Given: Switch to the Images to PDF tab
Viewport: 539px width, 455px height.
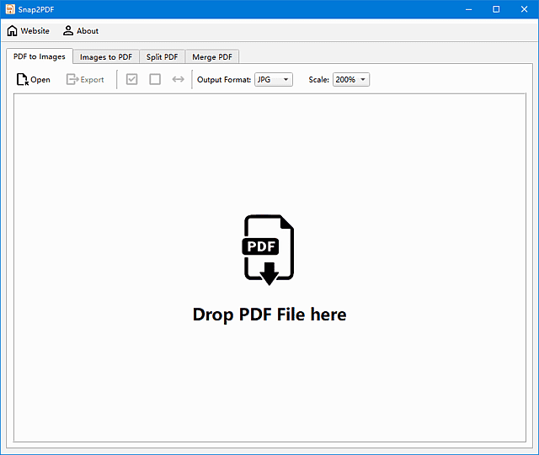Looking at the screenshot, I should [x=106, y=57].
